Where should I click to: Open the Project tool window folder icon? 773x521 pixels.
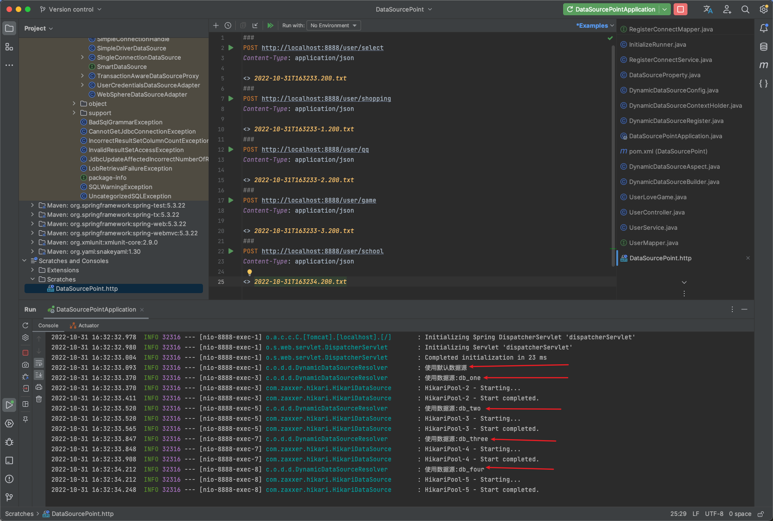[9, 28]
